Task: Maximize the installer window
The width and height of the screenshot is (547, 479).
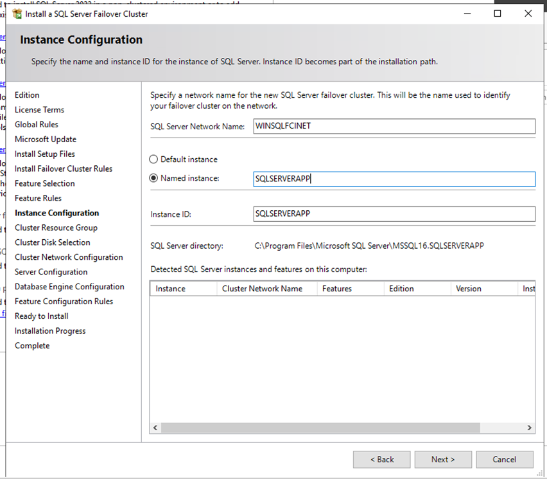Action: coord(497,14)
